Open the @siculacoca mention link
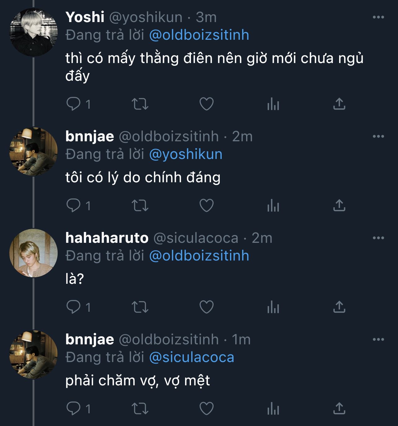The image size is (398, 426). (192, 357)
